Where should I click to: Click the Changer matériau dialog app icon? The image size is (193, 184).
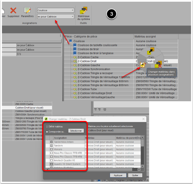tap(46, 119)
